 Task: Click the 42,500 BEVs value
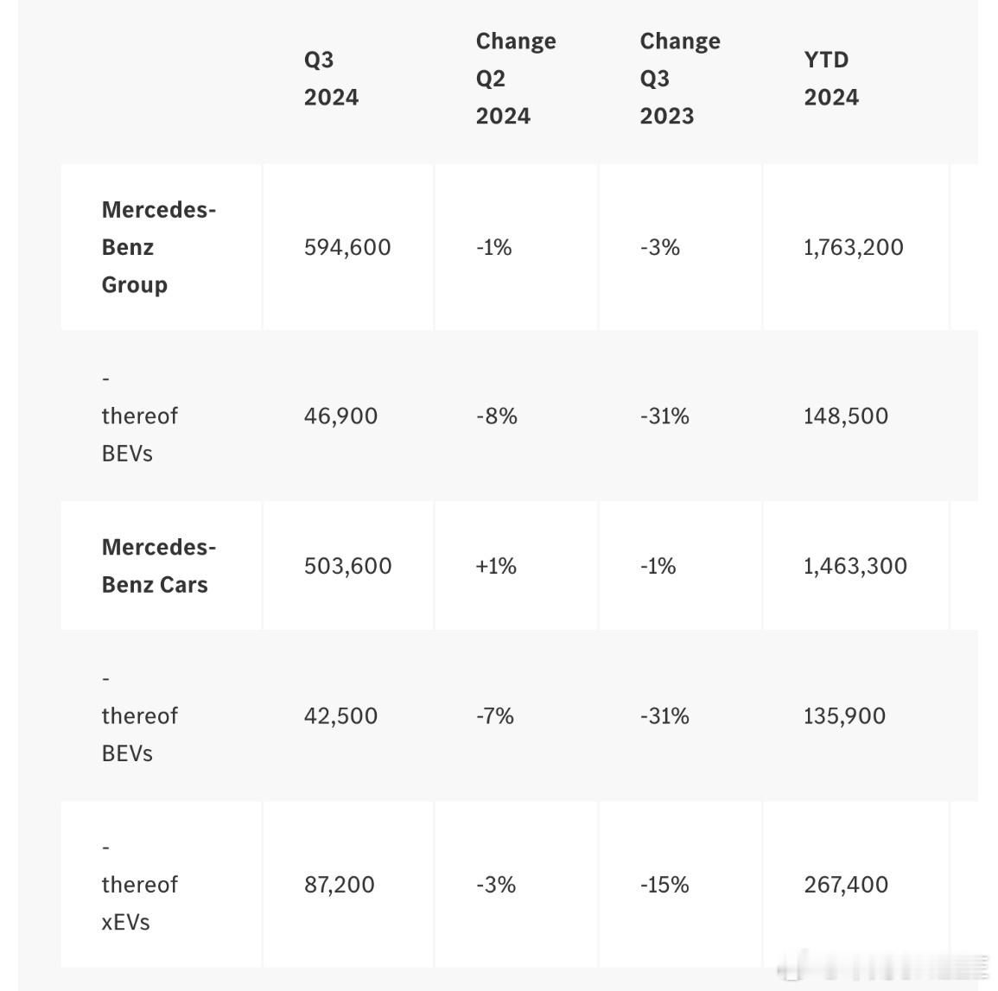point(340,715)
